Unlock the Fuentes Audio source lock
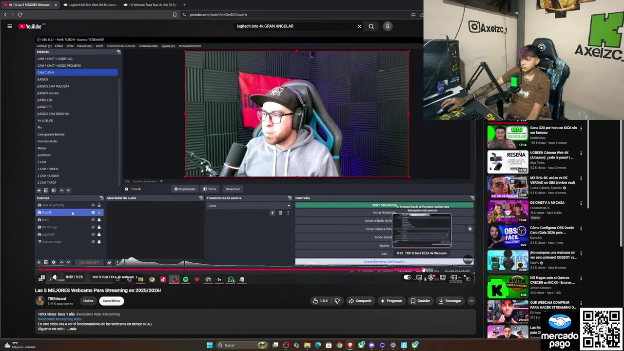Screen dimensions: 624x351 pos(99,242)
